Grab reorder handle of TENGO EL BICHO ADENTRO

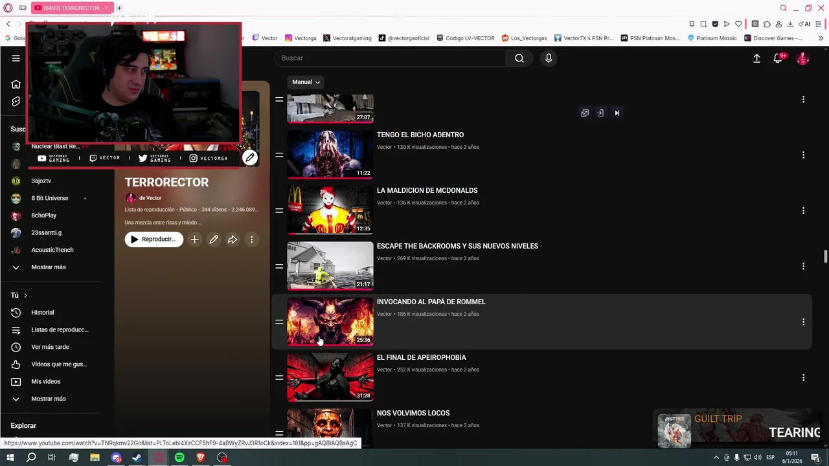pos(279,155)
